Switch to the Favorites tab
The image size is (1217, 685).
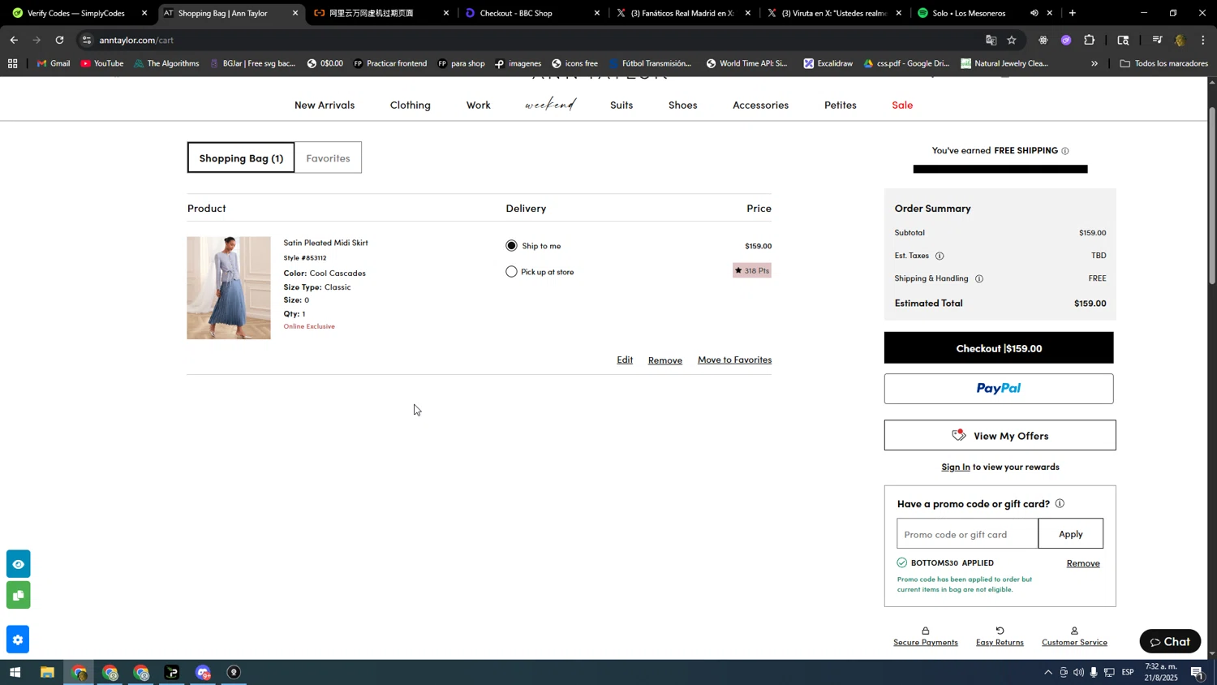tap(328, 157)
